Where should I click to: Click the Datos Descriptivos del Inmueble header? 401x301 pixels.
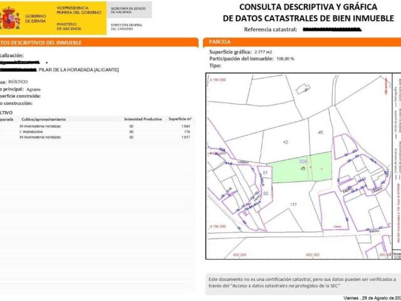pos(38,42)
